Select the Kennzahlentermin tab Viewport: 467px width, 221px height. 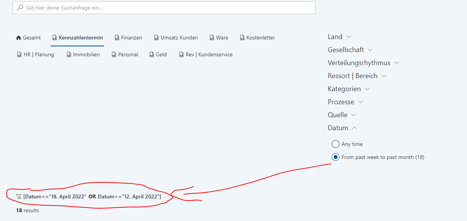[x=77, y=38]
